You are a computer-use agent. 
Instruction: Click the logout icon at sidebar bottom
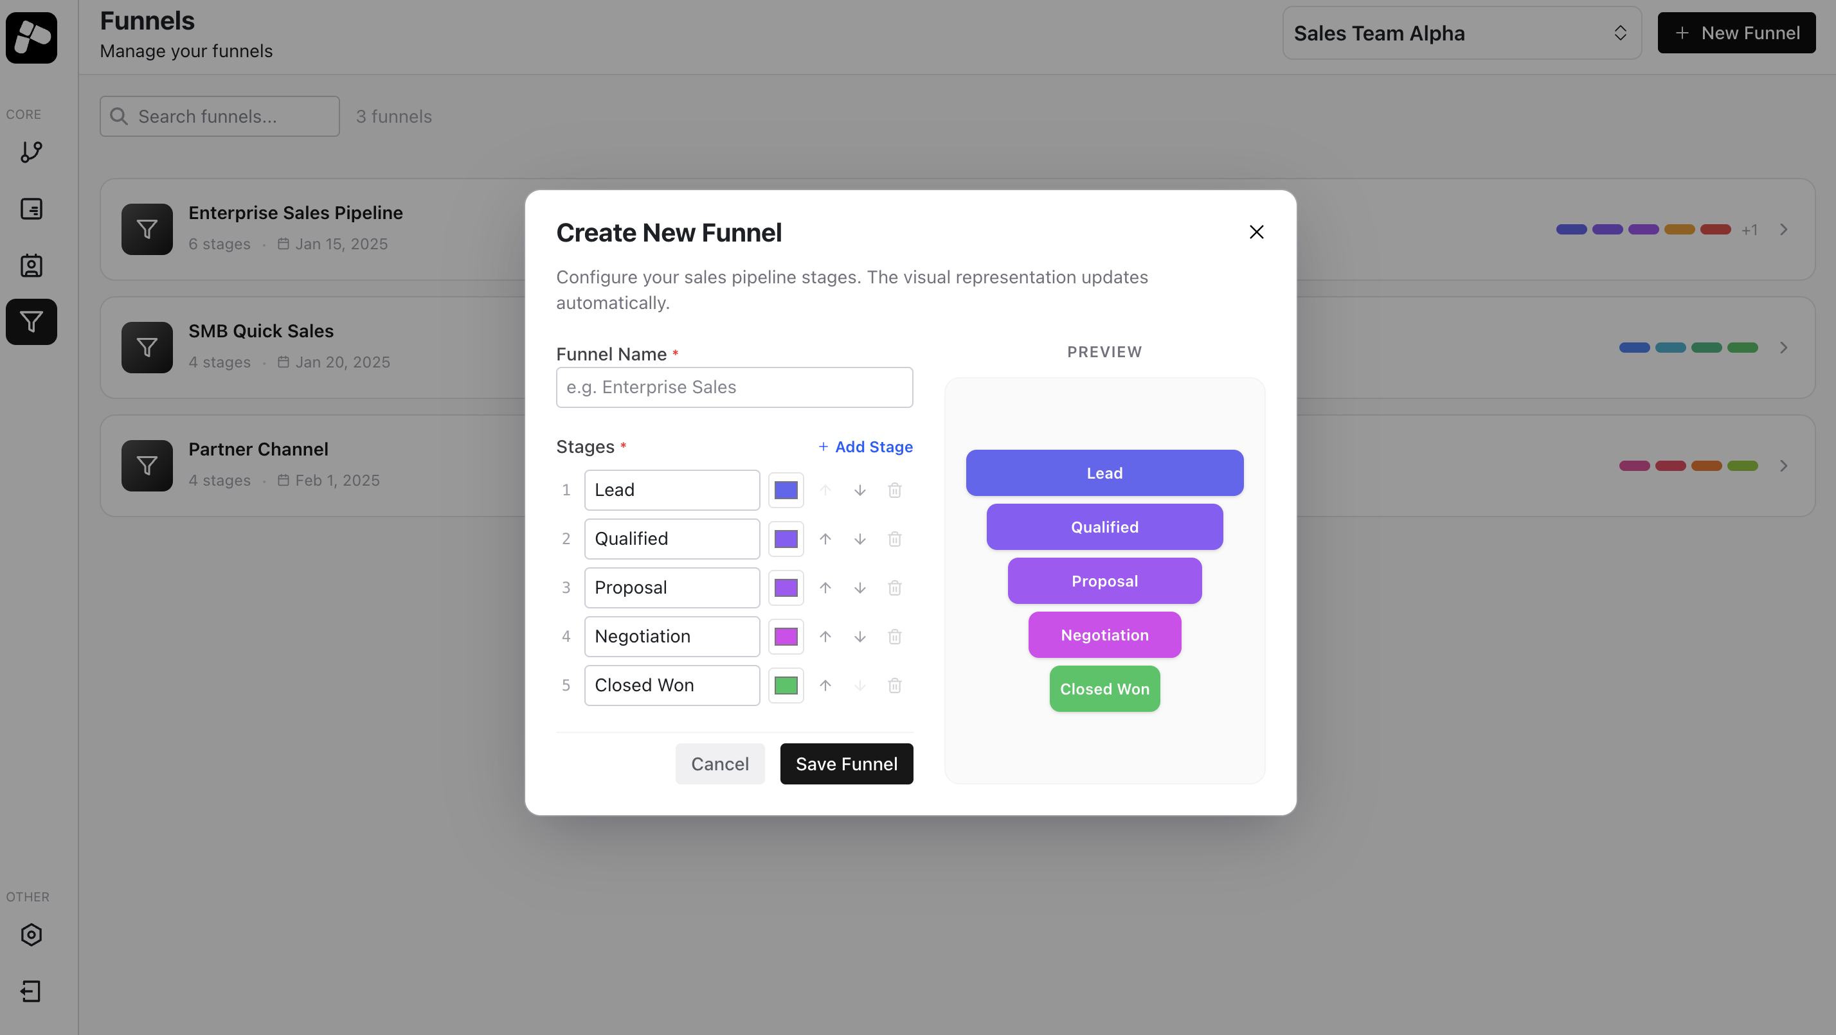32,991
